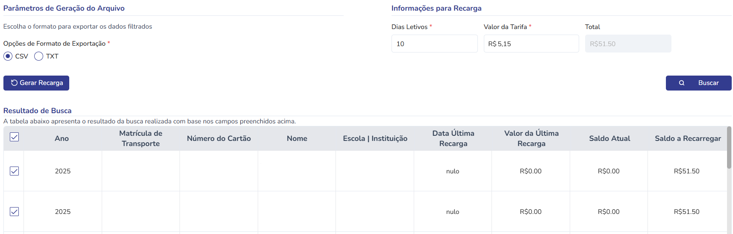Click 'nulo' in the first row

click(453, 171)
